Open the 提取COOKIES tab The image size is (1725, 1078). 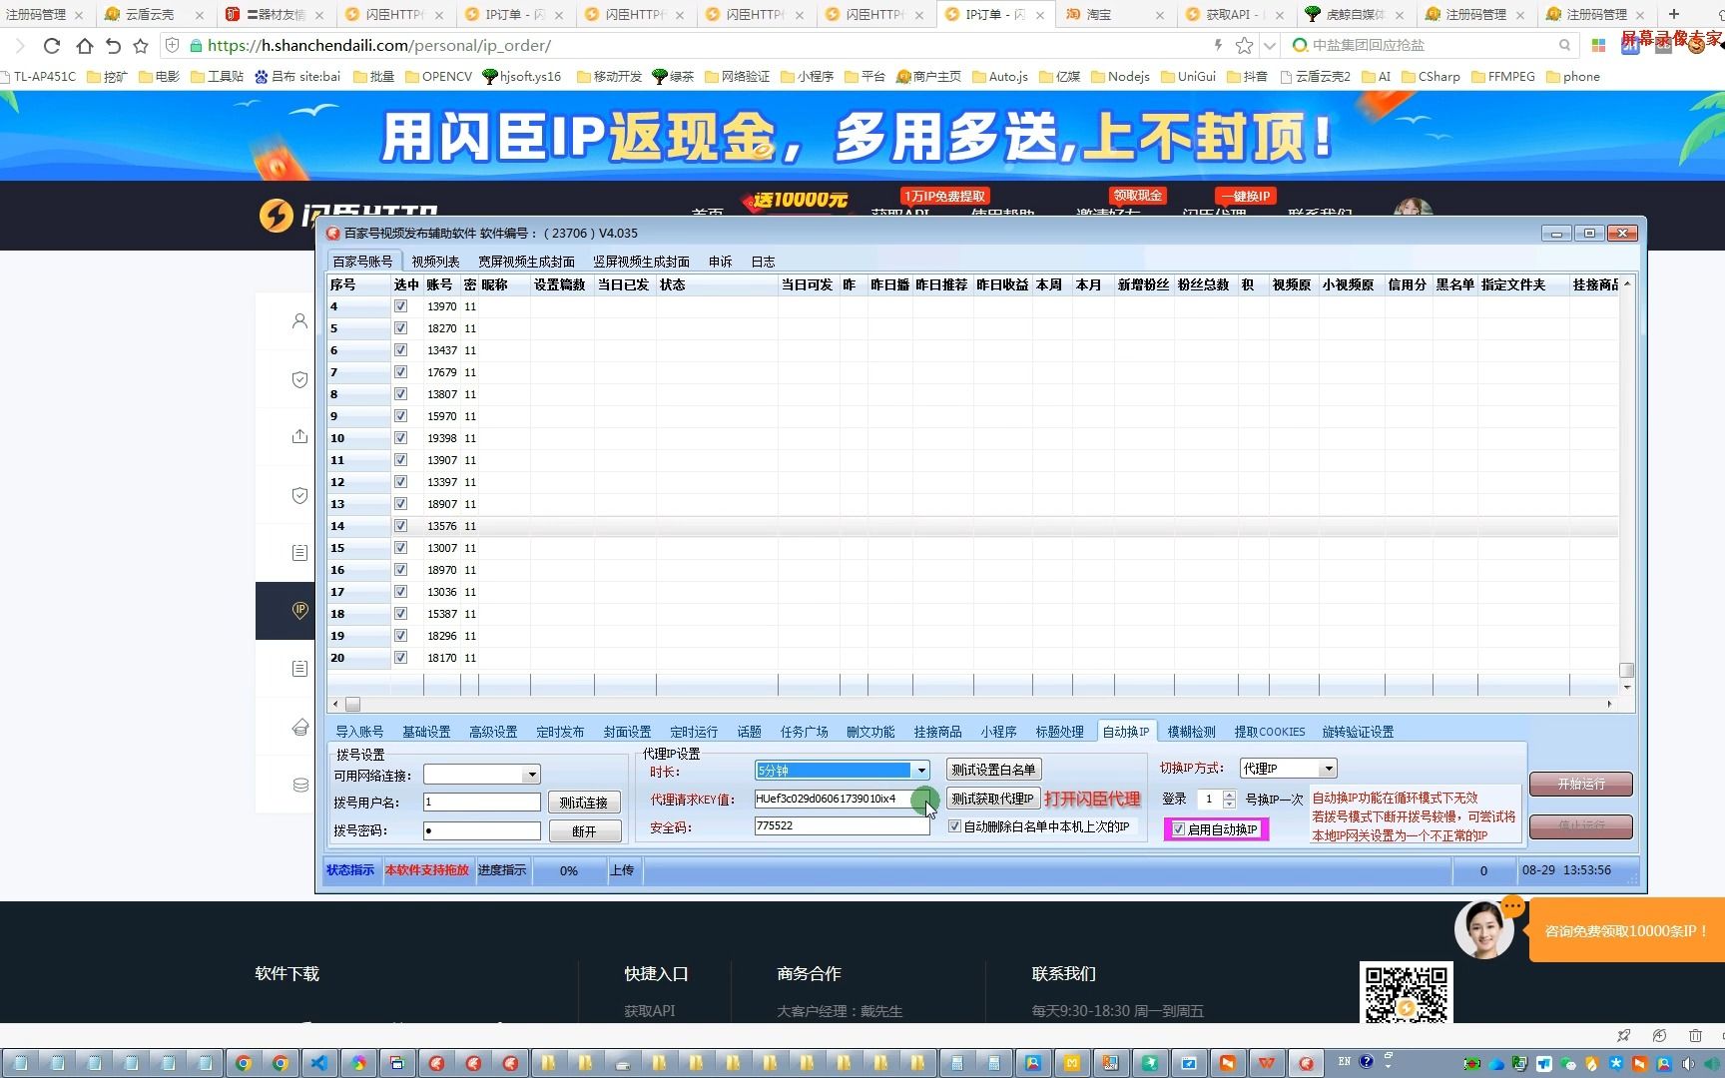1269,732
